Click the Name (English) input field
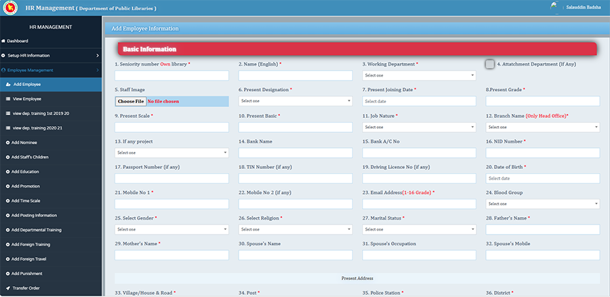Screen dimensions: 610x297 point(296,75)
